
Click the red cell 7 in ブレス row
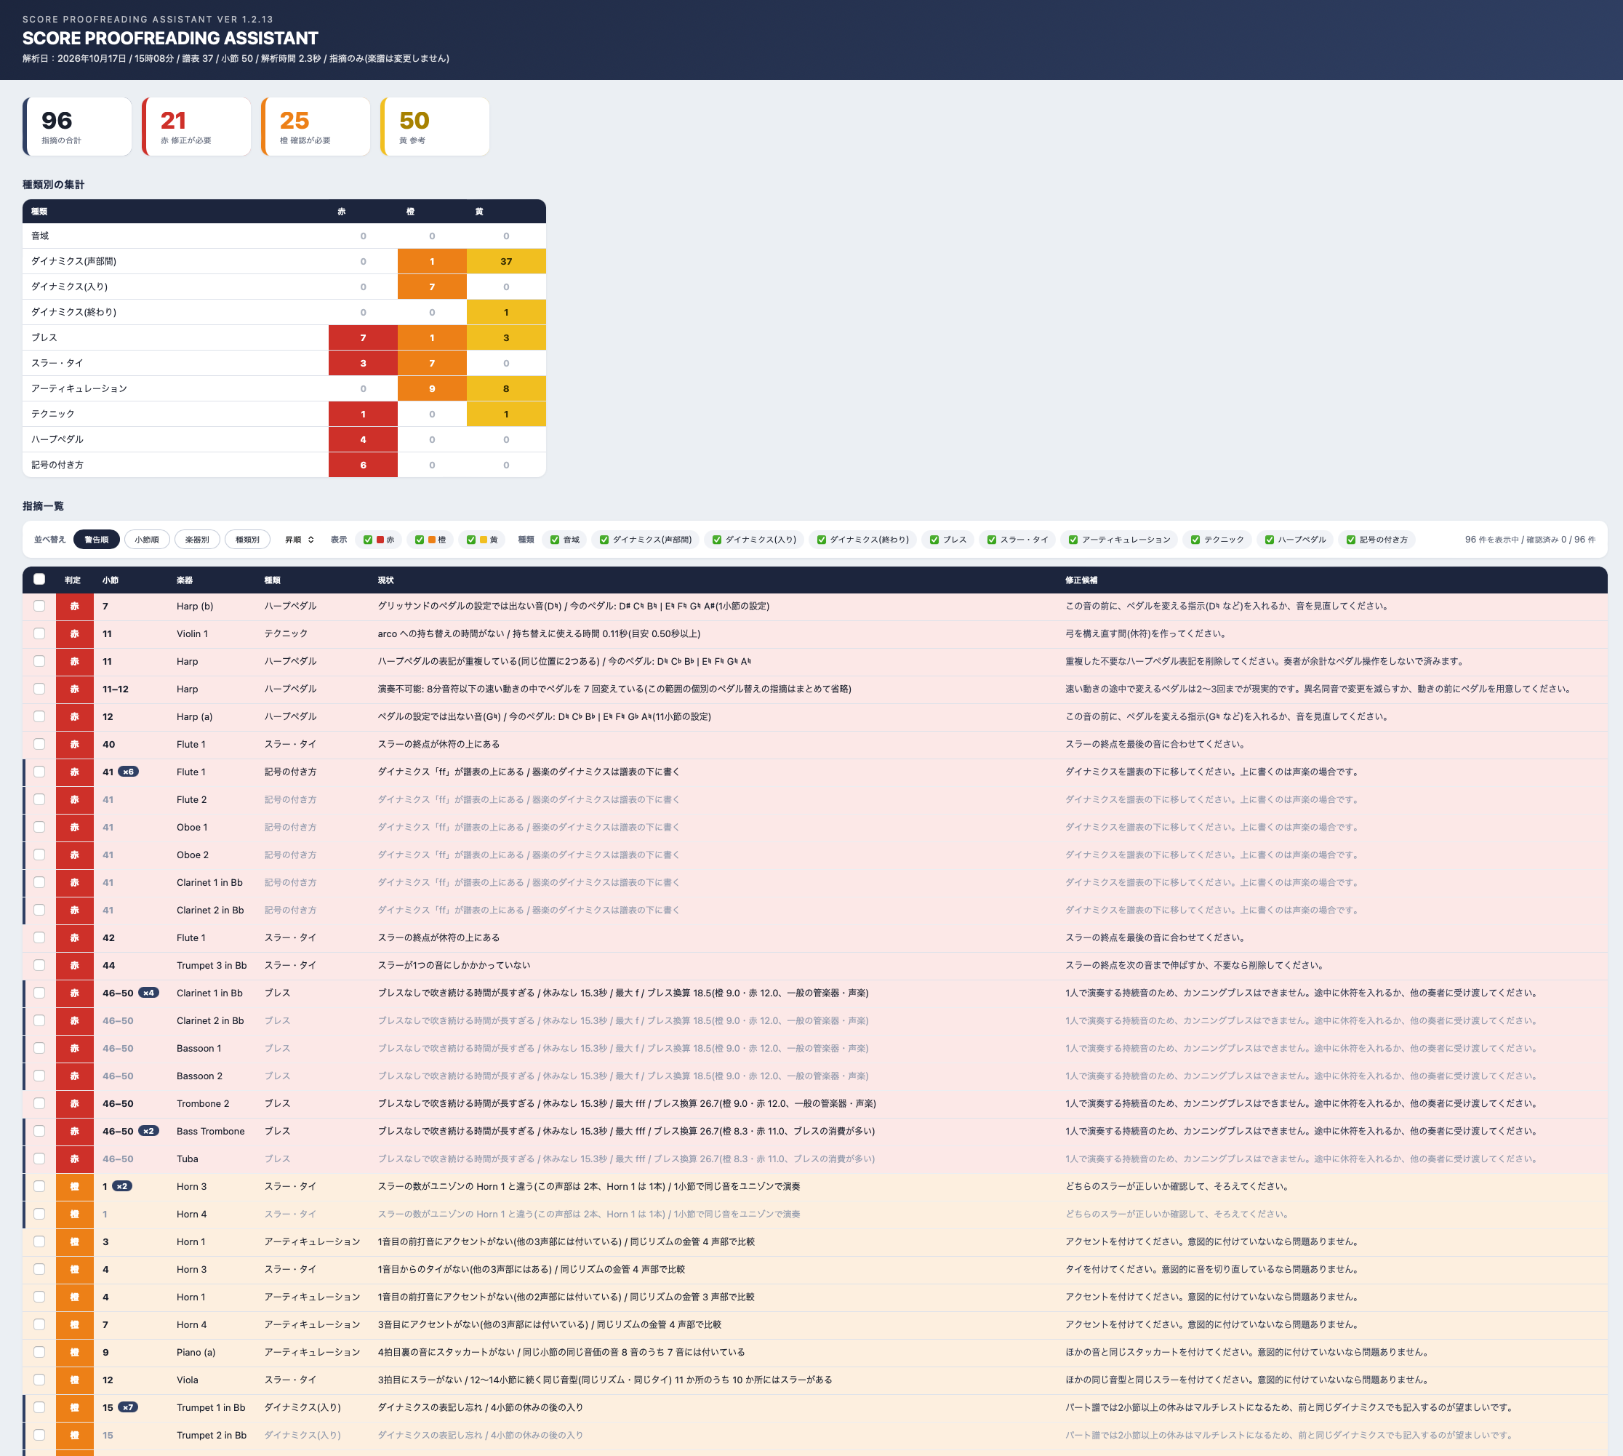coord(363,337)
